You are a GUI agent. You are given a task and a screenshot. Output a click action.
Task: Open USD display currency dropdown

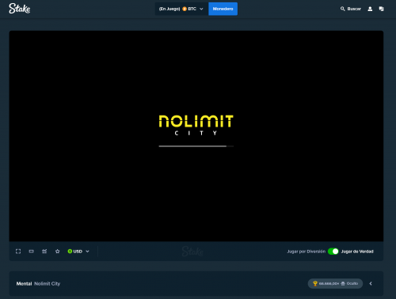click(x=78, y=252)
